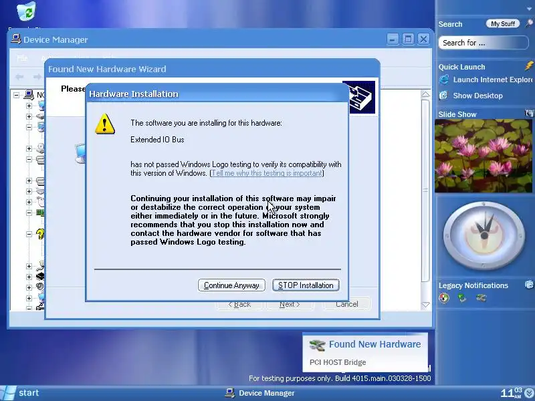Image resolution: width=535 pixels, height=401 pixels.
Task: Click the Launch Internet Explorer label
Action: [493, 80]
